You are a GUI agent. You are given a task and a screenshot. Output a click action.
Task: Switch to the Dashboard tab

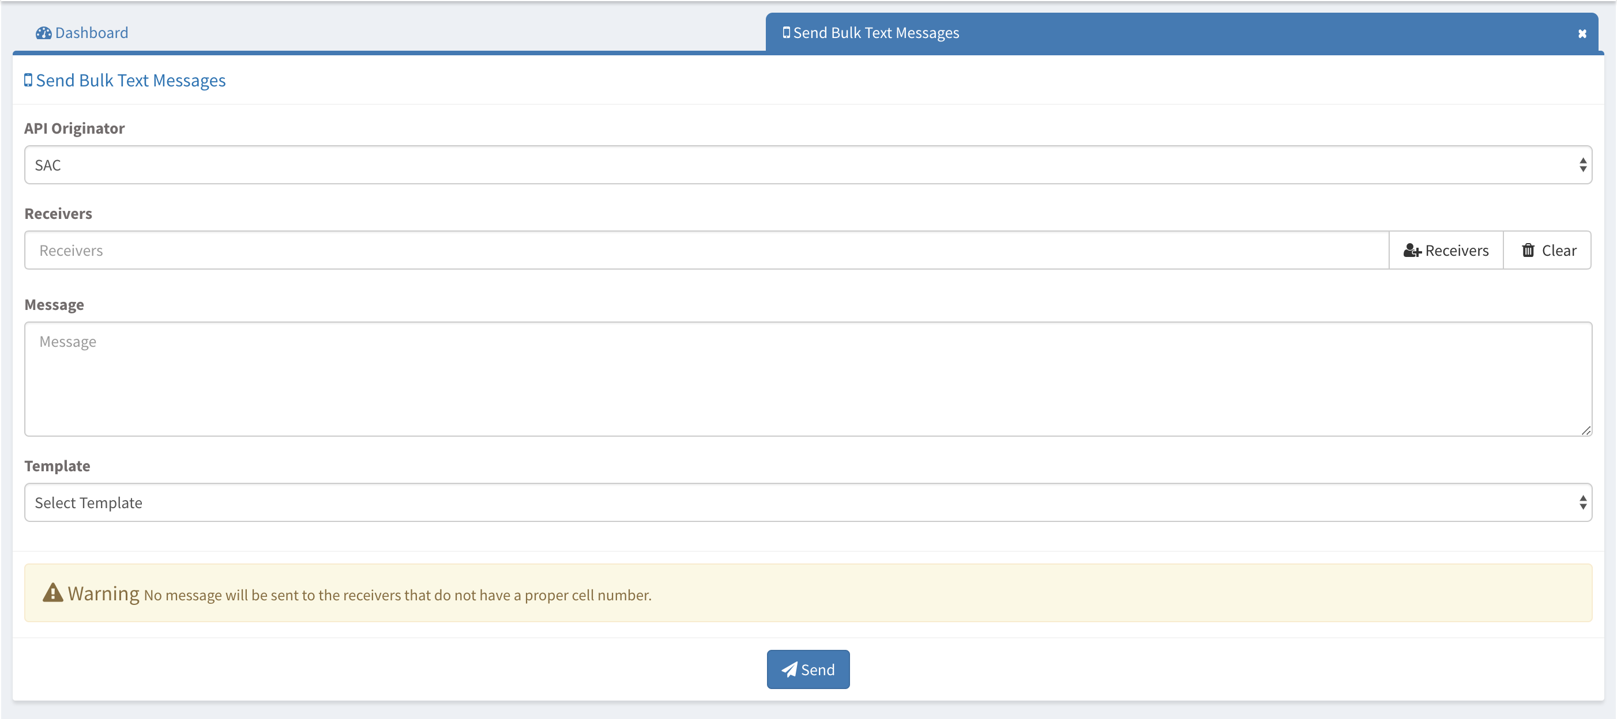point(91,33)
